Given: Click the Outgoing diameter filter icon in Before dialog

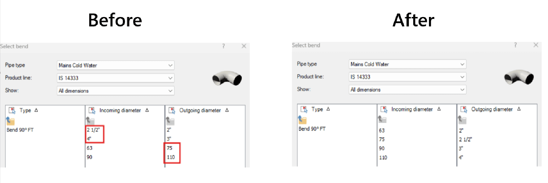Looking at the screenshot, I should (x=172, y=110).
